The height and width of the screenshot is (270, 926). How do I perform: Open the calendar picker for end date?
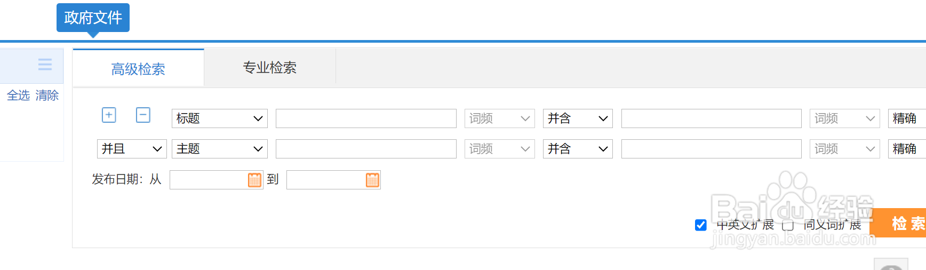coord(372,180)
